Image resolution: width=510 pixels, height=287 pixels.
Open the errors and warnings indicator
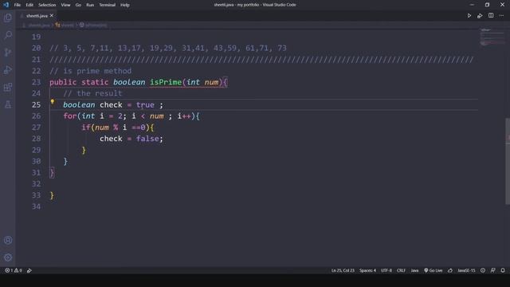pyautogui.click(x=14, y=270)
